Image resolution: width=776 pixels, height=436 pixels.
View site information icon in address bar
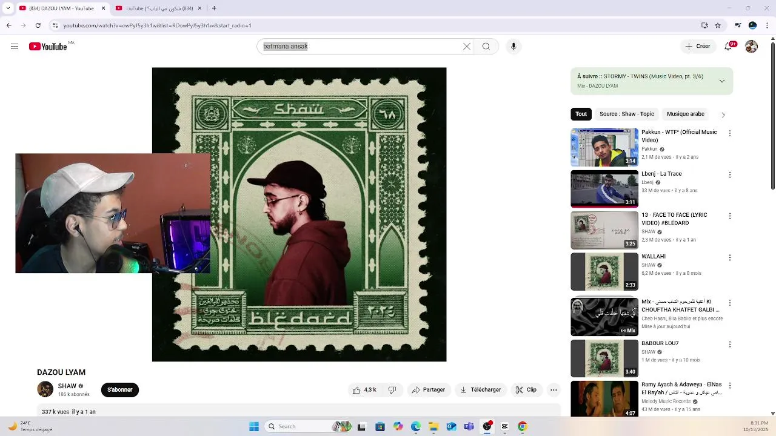pyautogui.click(x=55, y=25)
